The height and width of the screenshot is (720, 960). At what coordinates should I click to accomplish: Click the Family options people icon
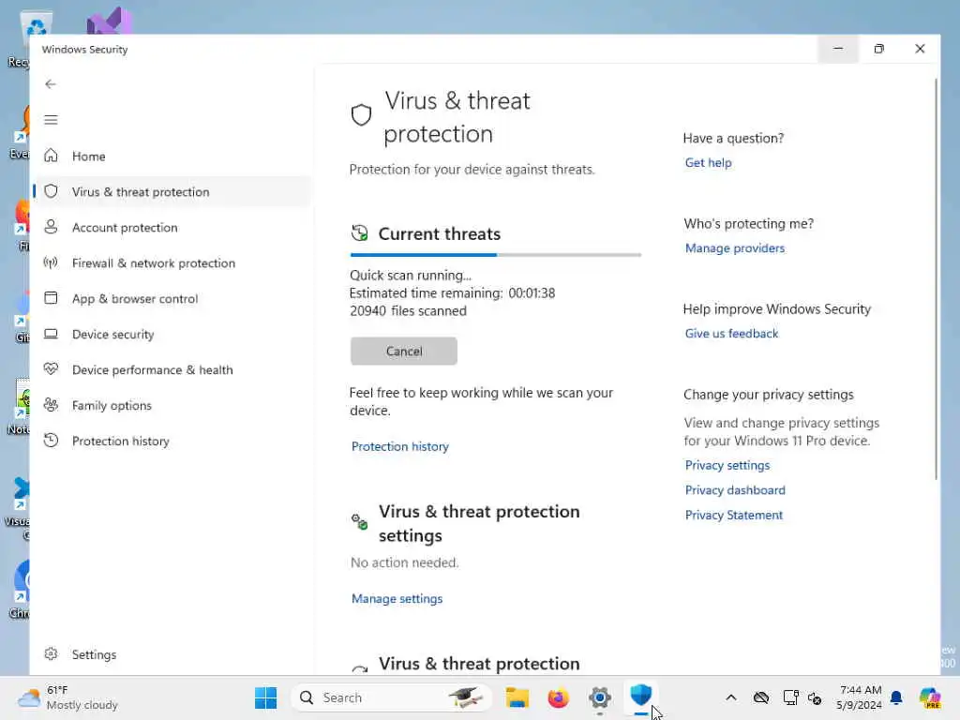51,405
